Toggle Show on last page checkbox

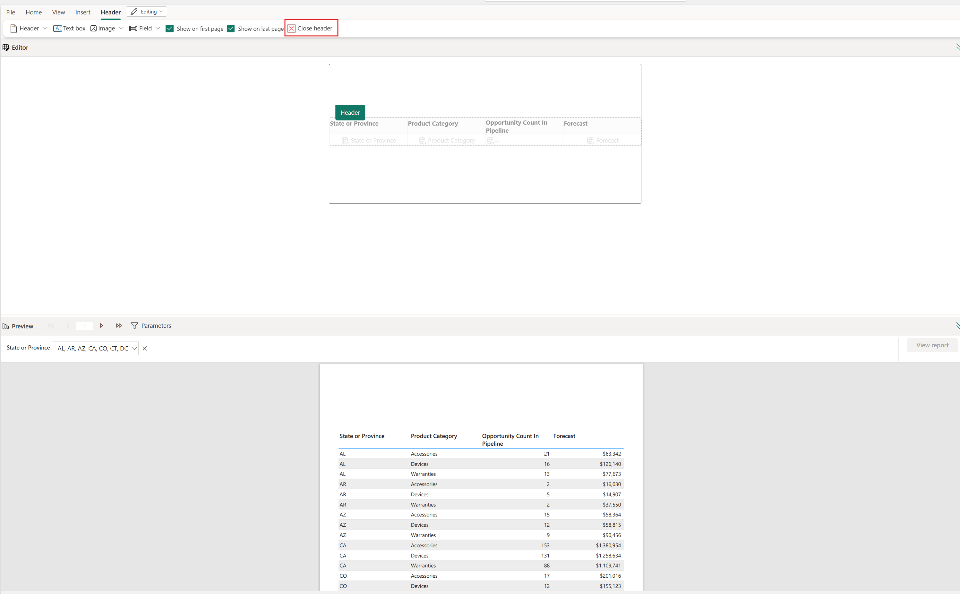(x=232, y=28)
